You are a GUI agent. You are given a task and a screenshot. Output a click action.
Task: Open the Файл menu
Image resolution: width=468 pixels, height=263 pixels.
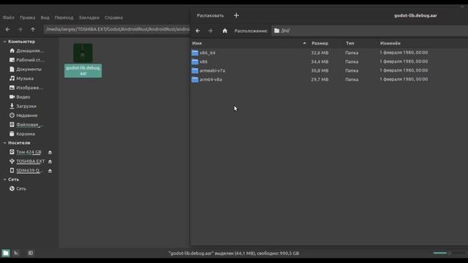pyautogui.click(x=8, y=18)
